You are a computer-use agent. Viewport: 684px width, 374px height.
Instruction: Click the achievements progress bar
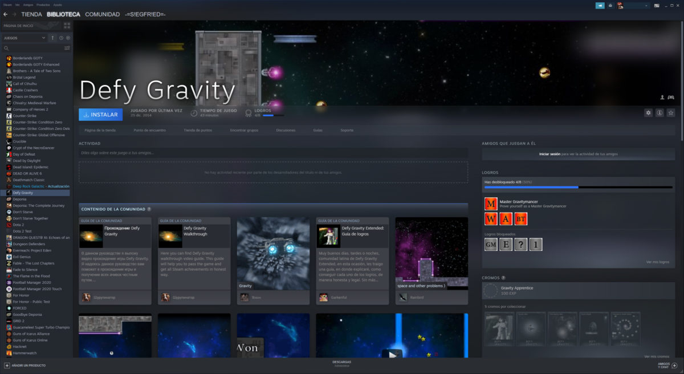click(578, 187)
